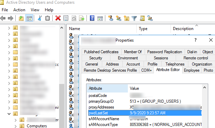The width and height of the screenshot is (215, 128).
Task: Sort the list by Description column
Action: pyautogui.click(x=193, y=29)
